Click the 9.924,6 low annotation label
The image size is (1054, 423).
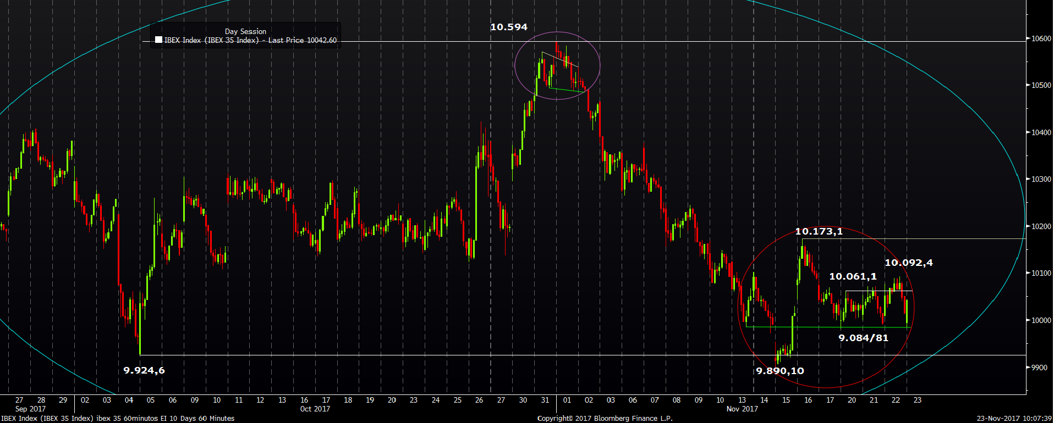point(144,370)
